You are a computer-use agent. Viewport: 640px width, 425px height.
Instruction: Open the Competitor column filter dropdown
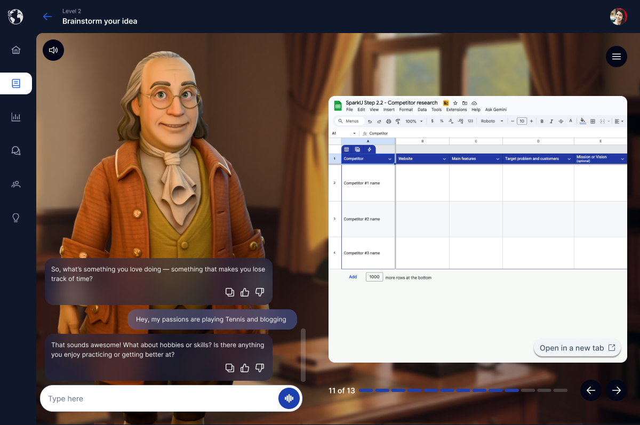tap(390, 159)
